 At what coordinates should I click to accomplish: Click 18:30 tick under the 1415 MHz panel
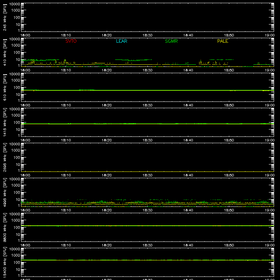[147, 140]
